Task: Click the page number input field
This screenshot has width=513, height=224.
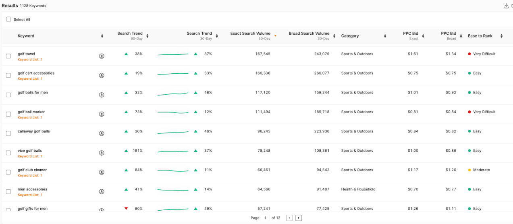Action: pos(265,218)
